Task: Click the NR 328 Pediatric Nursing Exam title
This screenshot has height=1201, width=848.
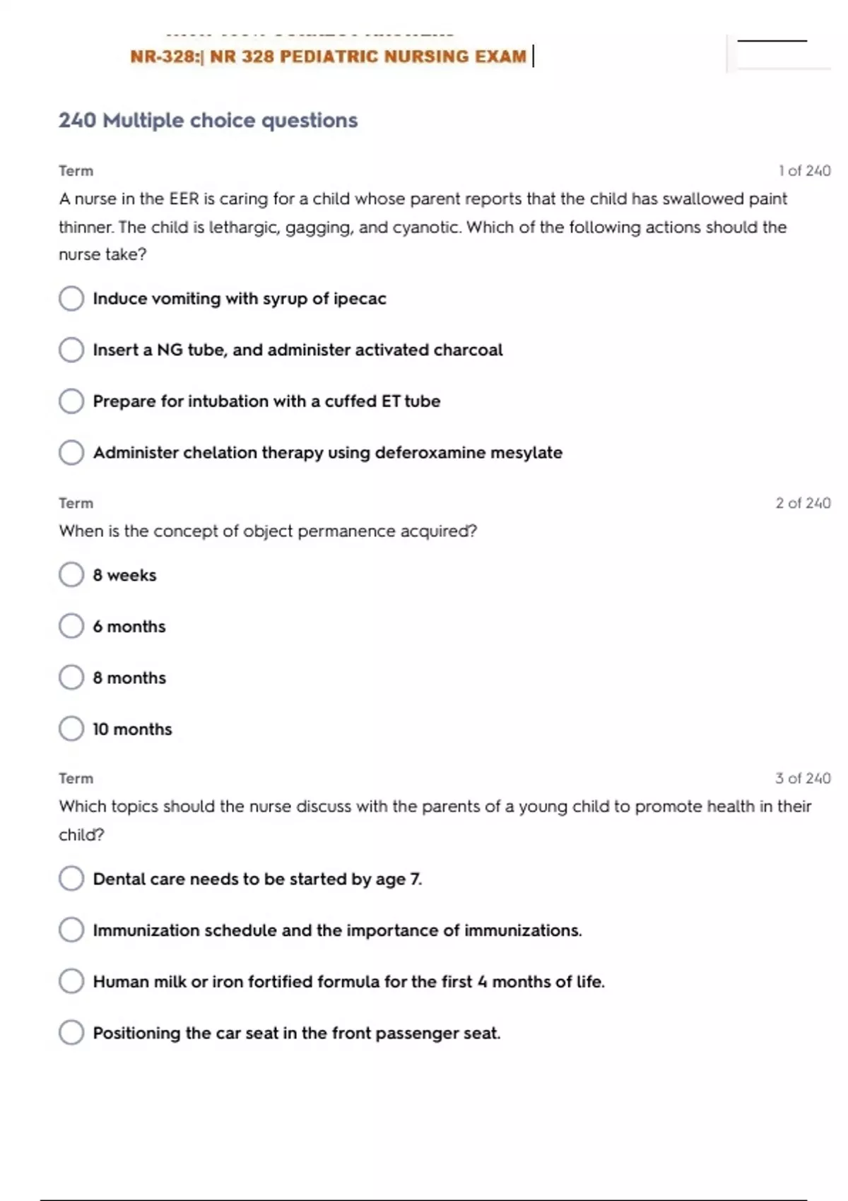Action: click(x=329, y=57)
